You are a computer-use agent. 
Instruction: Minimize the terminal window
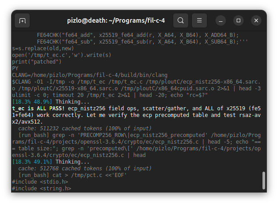tap(221, 20)
